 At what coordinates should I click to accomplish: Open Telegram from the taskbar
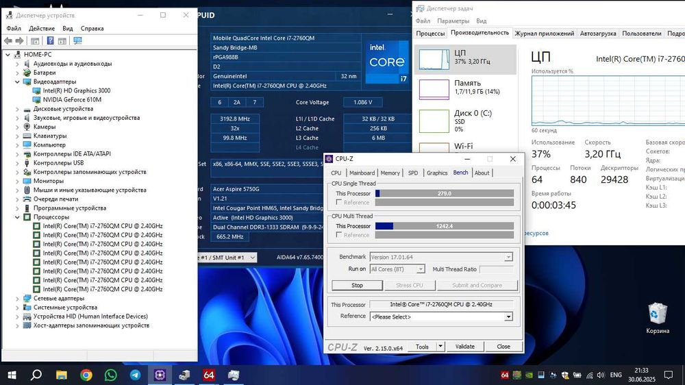136,375
